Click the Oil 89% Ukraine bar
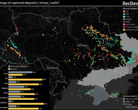Image resolution: width=138 pixels, height=110 pixels. pyautogui.click(x=25, y=80)
